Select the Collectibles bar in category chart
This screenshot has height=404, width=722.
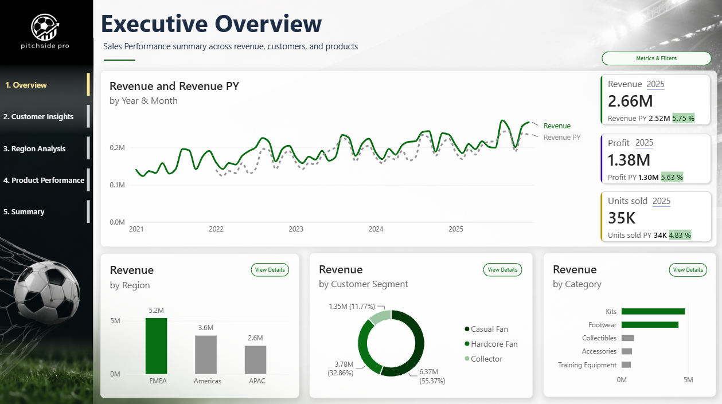(x=628, y=338)
